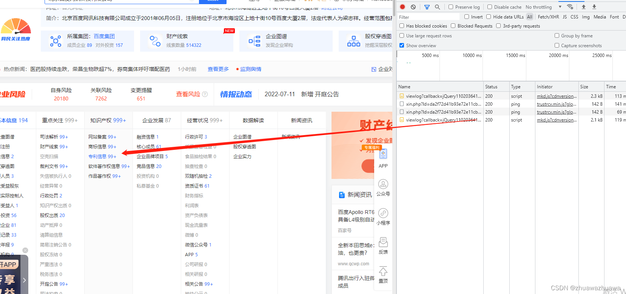Open the 专利信息 99+ link
Viewport: 626px width, 294px height.
point(102,156)
